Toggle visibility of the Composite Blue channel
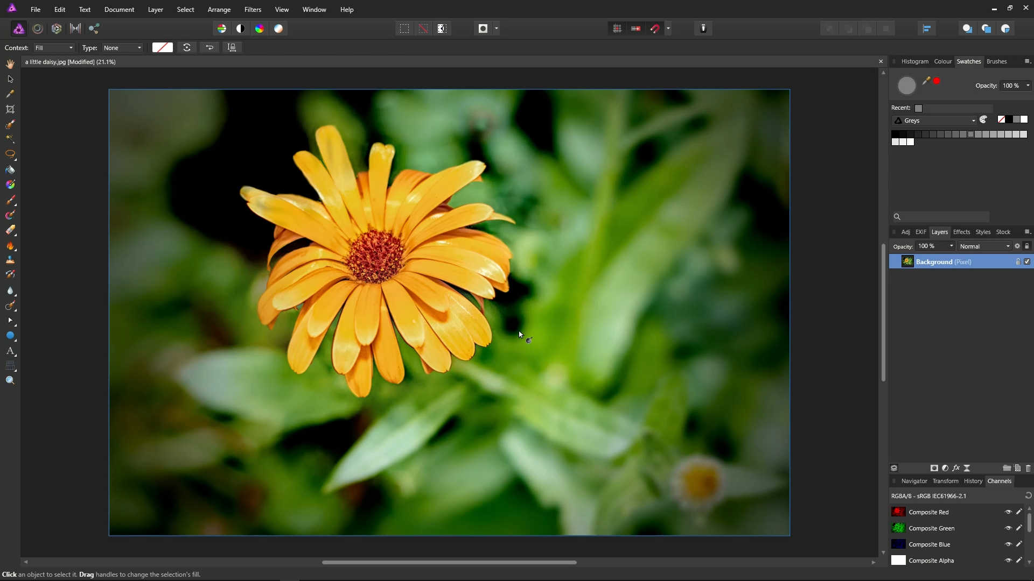Viewport: 1034px width, 581px height. [x=1008, y=544]
